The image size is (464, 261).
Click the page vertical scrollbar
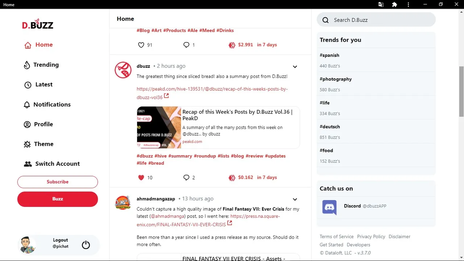click(461, 91)
